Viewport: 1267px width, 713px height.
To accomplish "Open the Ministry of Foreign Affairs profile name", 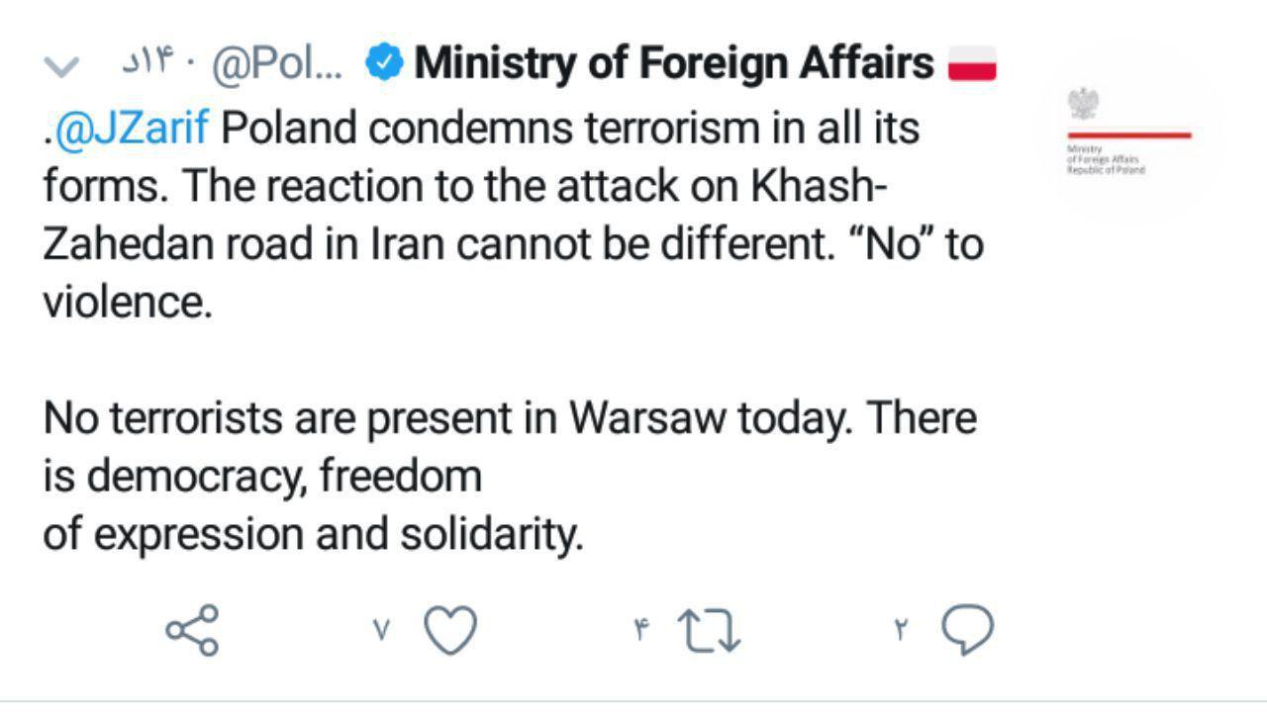I will pos(673,63).
